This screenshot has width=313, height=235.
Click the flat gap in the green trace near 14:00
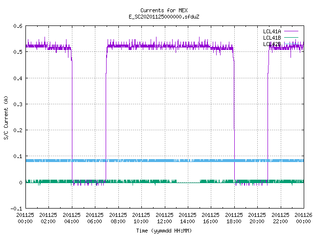tap(188, 182)
